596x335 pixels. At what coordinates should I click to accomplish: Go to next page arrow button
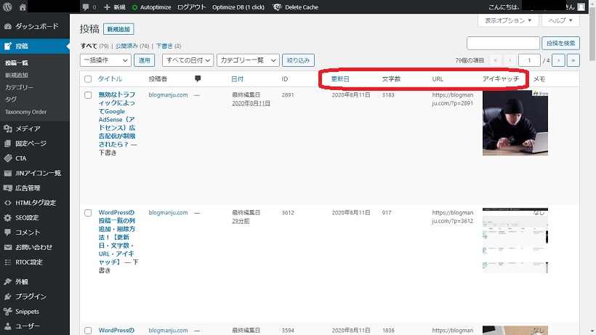(x=558, y=60)
